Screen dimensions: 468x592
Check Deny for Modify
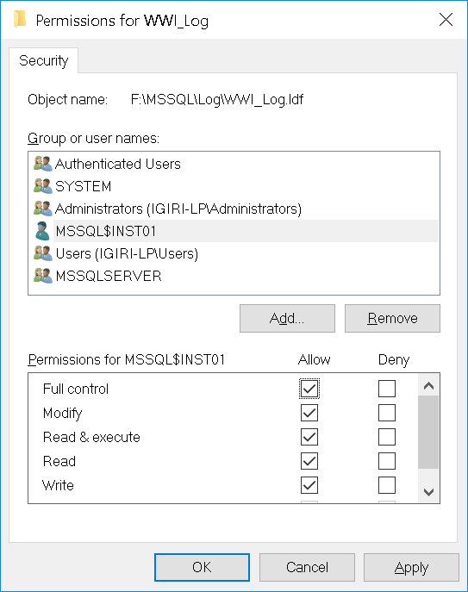pyautogui.click(x=387, y=413)
